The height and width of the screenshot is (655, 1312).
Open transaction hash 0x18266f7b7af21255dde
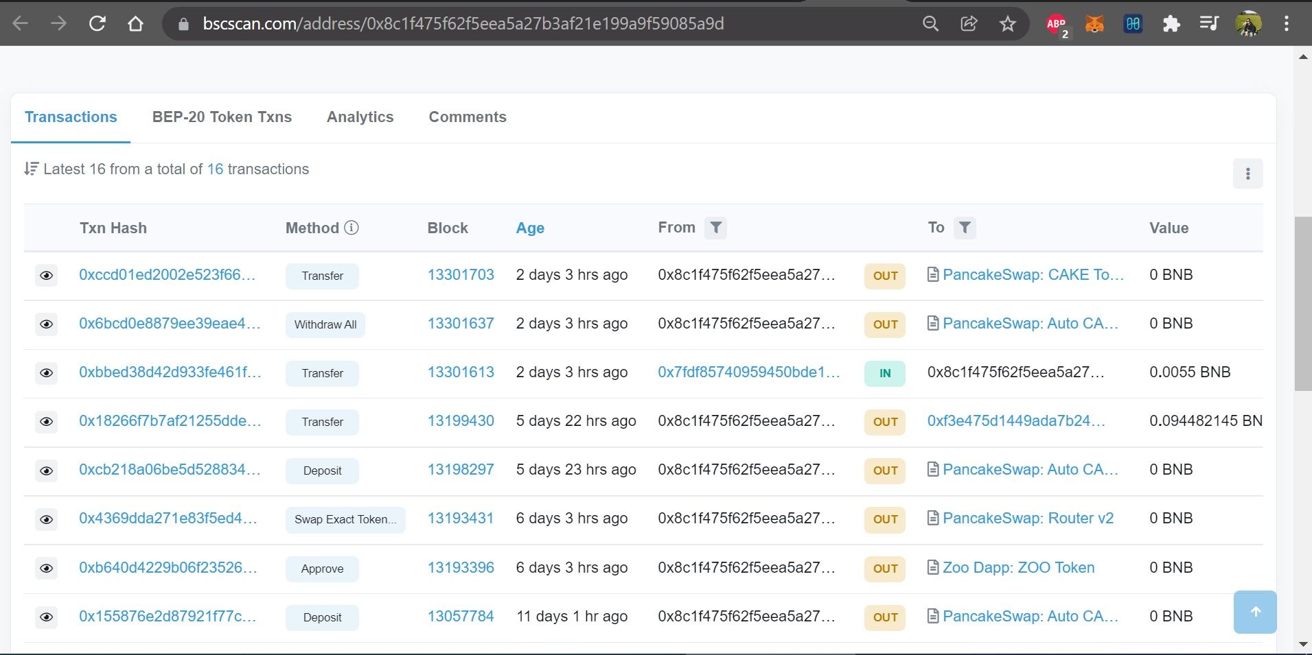(170, 421)
